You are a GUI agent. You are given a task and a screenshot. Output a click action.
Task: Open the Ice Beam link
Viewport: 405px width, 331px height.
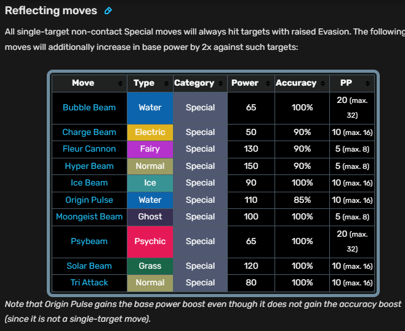89,182
